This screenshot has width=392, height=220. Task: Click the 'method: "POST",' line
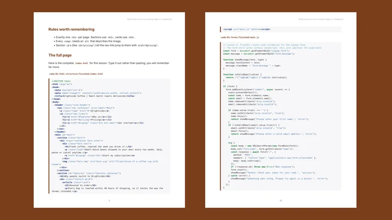point(243,155)
